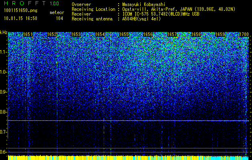Click the 1651 time marker
252x160 pixels.
pyautogui.click(x=28, y=34)
